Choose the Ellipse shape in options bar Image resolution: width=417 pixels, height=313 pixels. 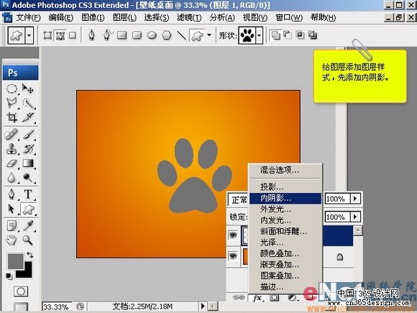[152, 35]
